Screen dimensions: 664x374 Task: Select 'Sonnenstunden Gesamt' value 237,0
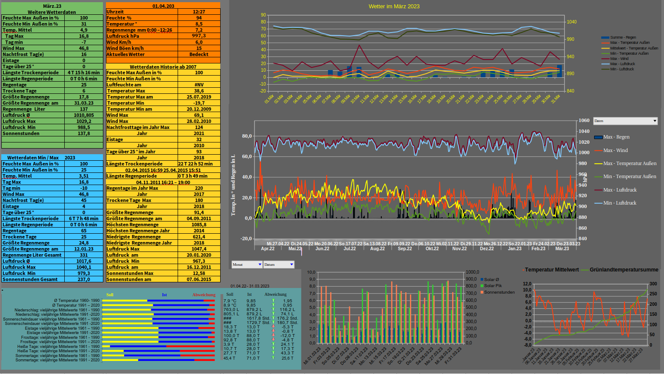tap(84, 279)
